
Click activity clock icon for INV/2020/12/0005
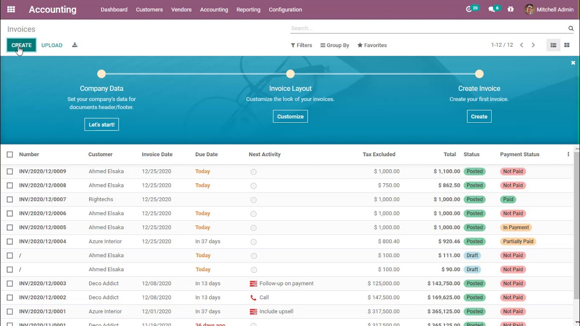(253, 228)
